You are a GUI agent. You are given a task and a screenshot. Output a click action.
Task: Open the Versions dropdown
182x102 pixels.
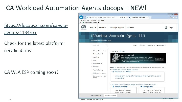pos(151,45)
